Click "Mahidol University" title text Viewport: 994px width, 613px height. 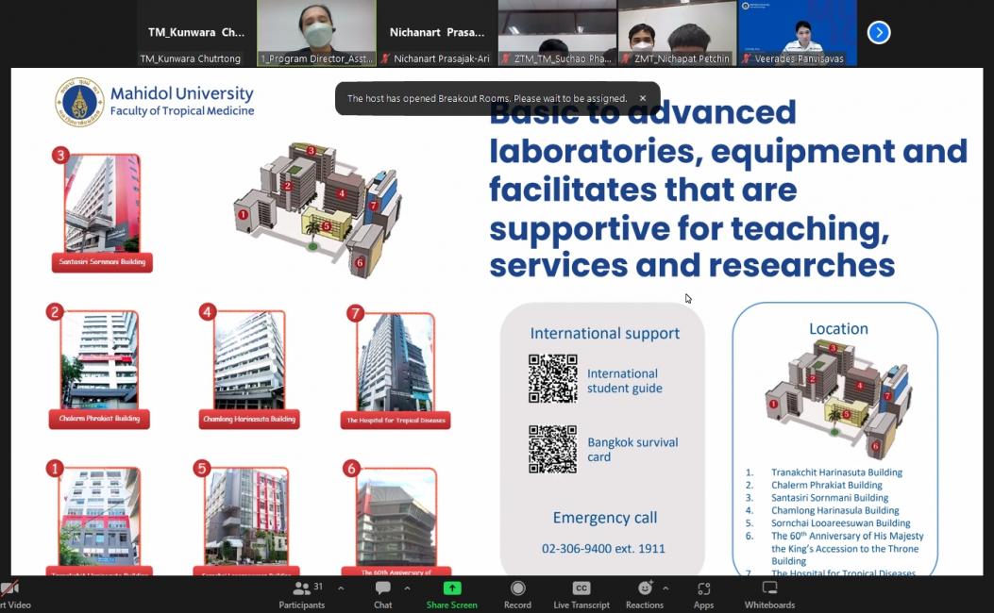pyautogui.click(x=182, y=93)
